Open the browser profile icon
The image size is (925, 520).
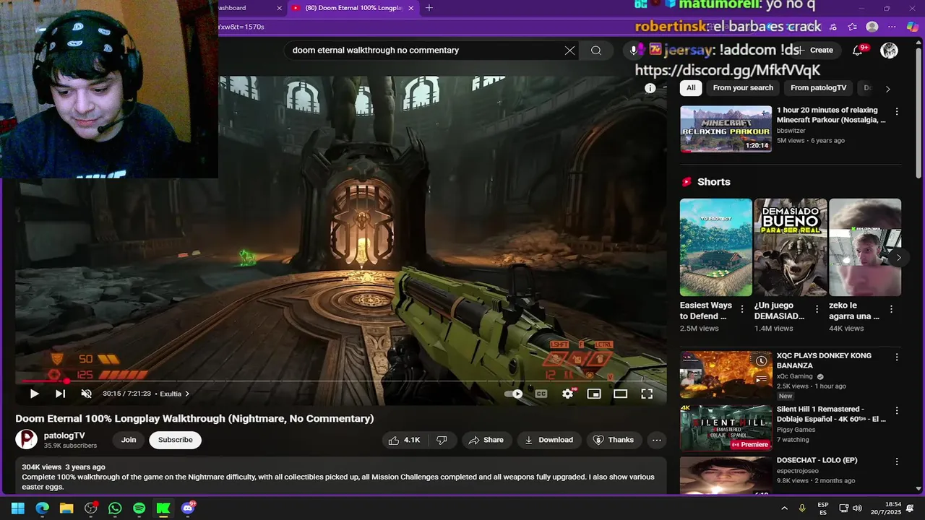(x=872, y=27)
